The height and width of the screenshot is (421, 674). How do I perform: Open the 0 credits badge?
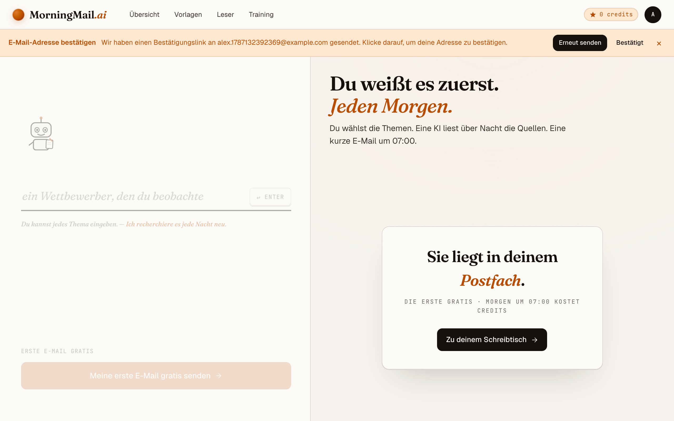pyautogui.click(x=611, y=14)
